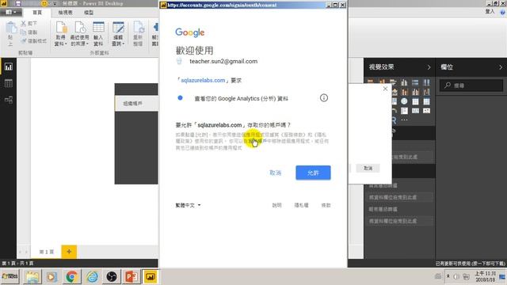The width and height of the screenshot is (507, 285).
Task: Open help via the blue question icon
Action: click(502, 13)
